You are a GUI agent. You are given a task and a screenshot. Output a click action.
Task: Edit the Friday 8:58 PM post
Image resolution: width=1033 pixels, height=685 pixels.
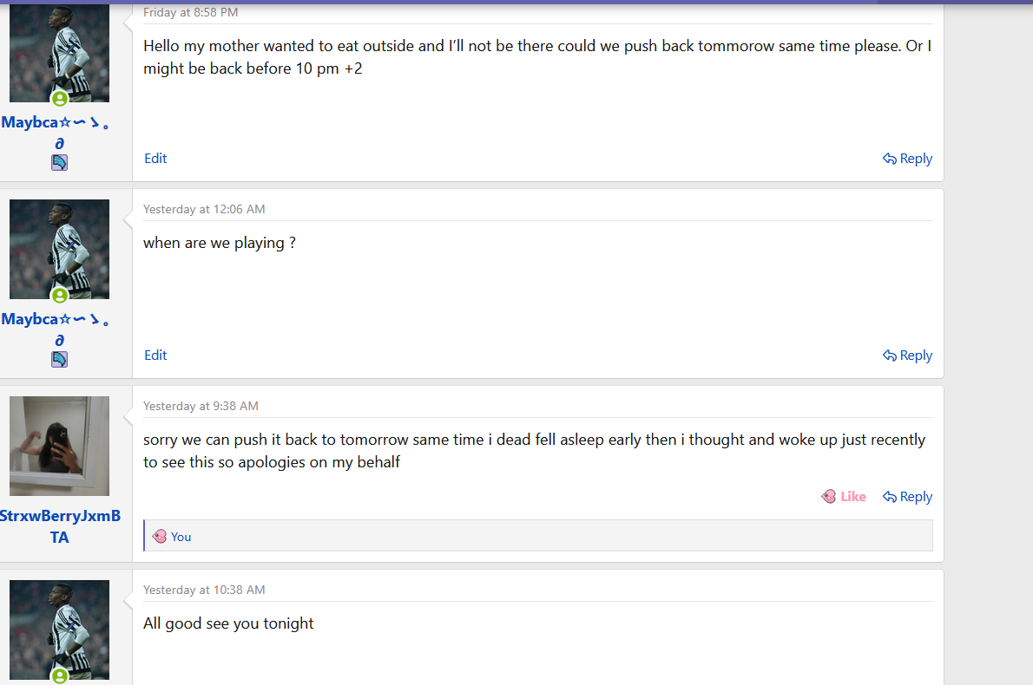(x=155, y=159)
